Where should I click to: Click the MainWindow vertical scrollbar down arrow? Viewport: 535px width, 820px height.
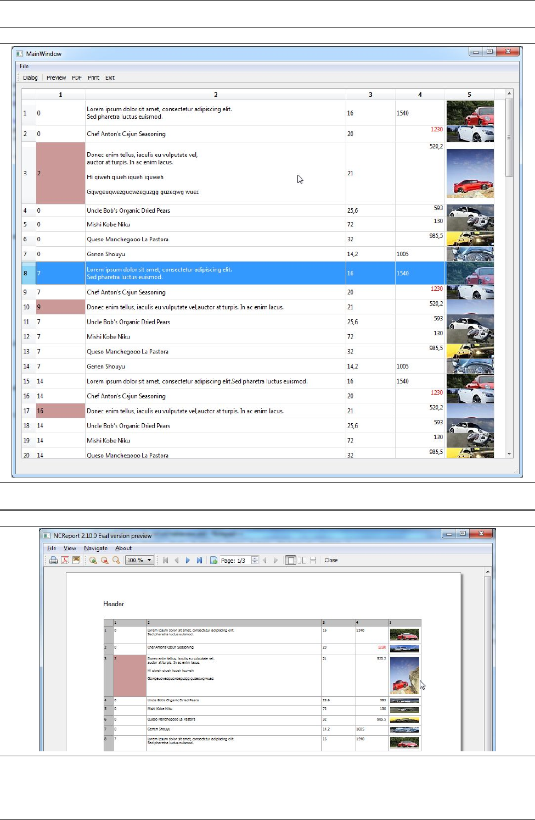[509, 454]
